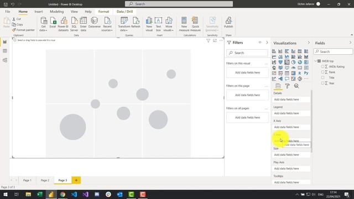Insert a Text box
The height and width of the screenshot is (199, 354).
click(x=158, y=24)
